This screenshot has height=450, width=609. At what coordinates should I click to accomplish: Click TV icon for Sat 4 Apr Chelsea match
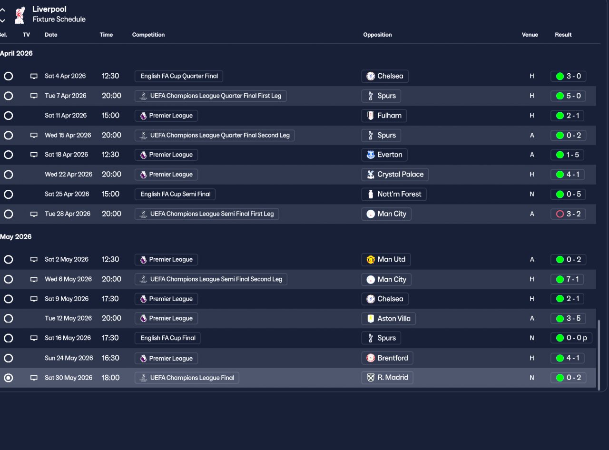(x=34, y=76)
